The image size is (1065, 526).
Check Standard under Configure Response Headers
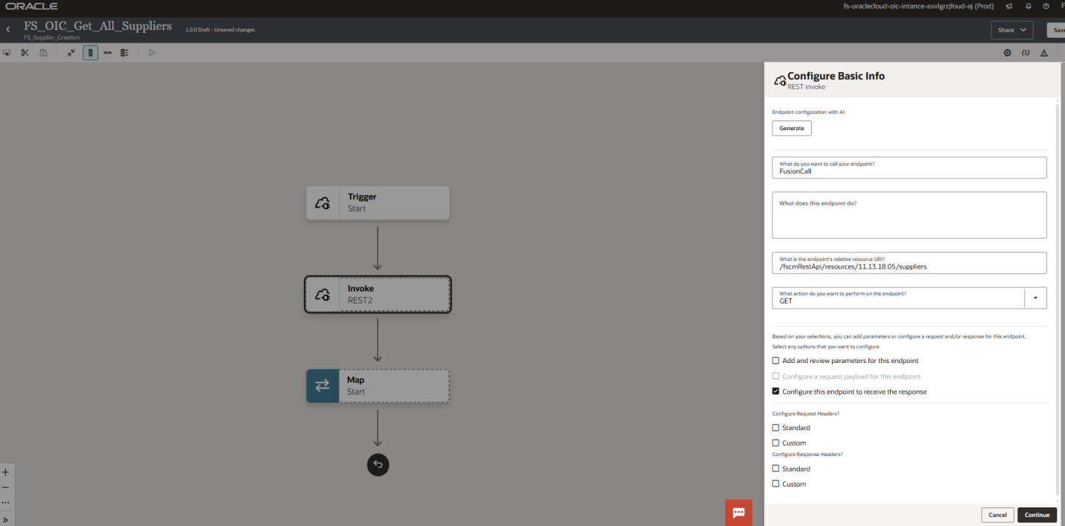point(776,469)
